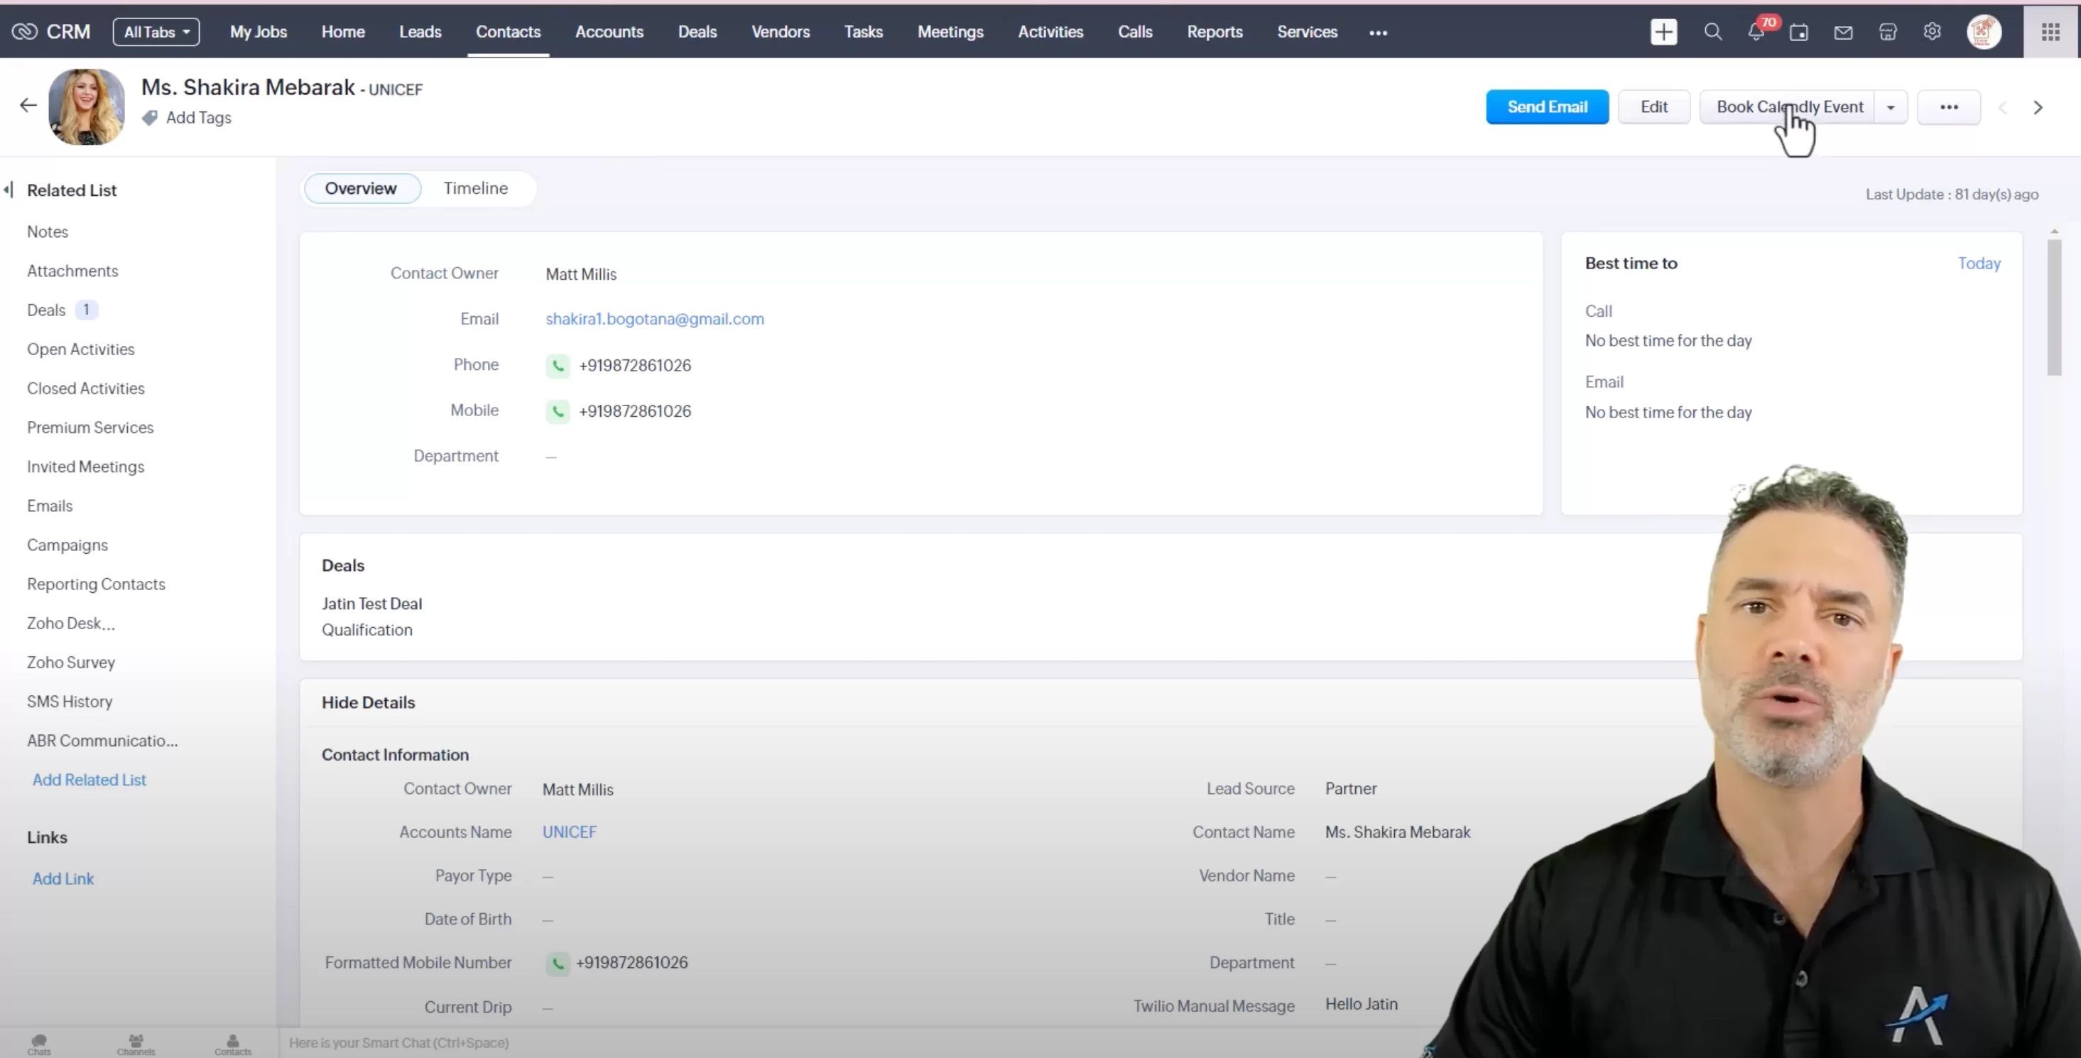2081x1058 pixels.
Task: Go to the Reports tab
Action: point(1215,32)
